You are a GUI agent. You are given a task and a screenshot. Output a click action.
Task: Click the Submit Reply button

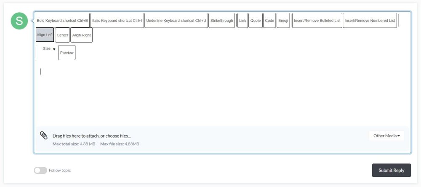[391, 170]
